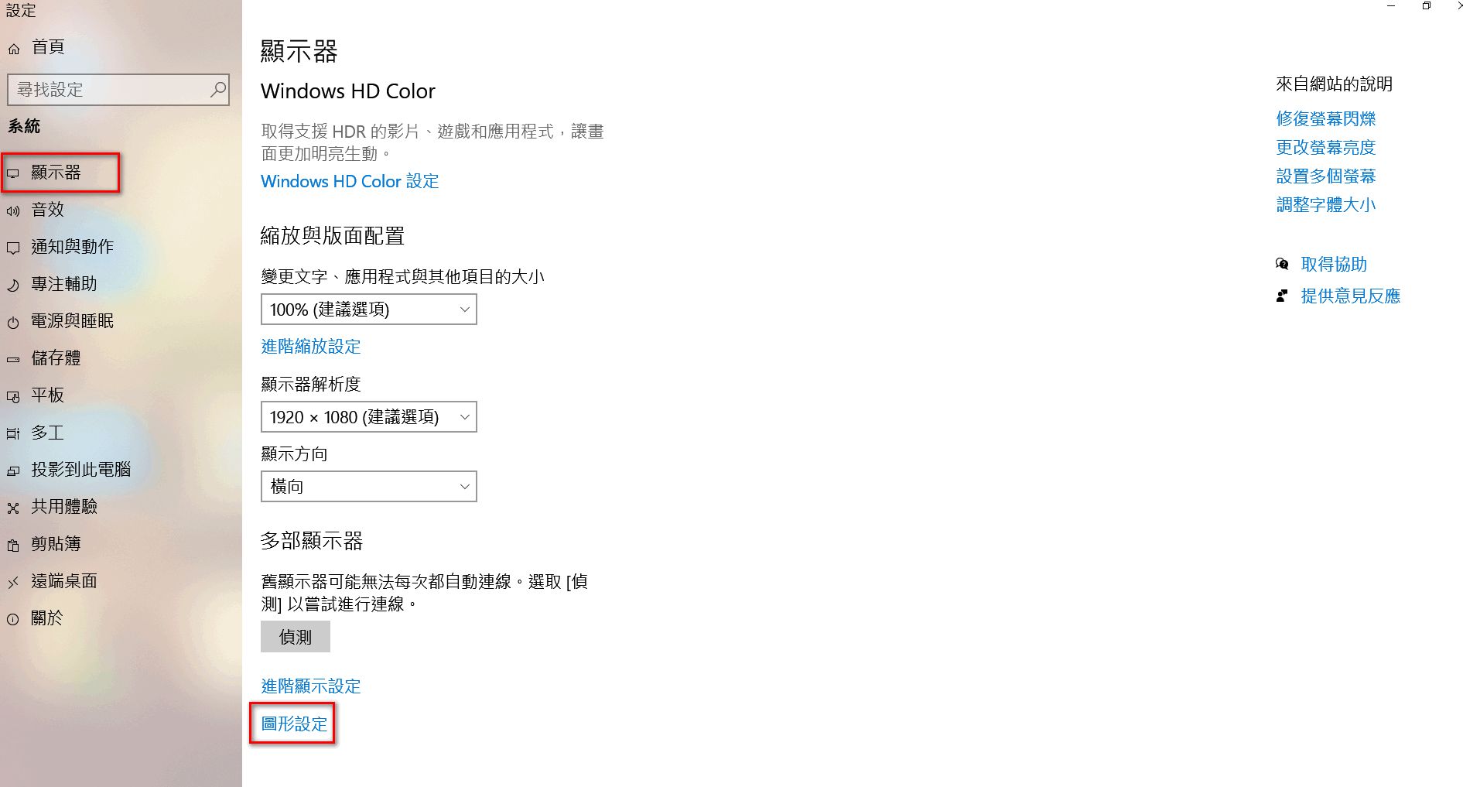
Task: Click the 首頁 home icon
Action: click(x=14, y=49)
